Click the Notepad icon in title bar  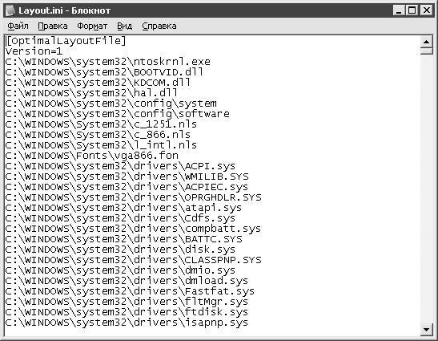10,10
